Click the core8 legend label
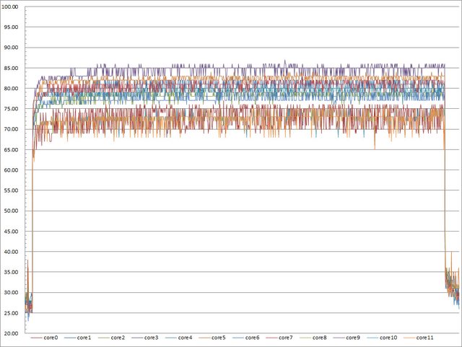Screen dimensions: 462x347 click(320, 338)
